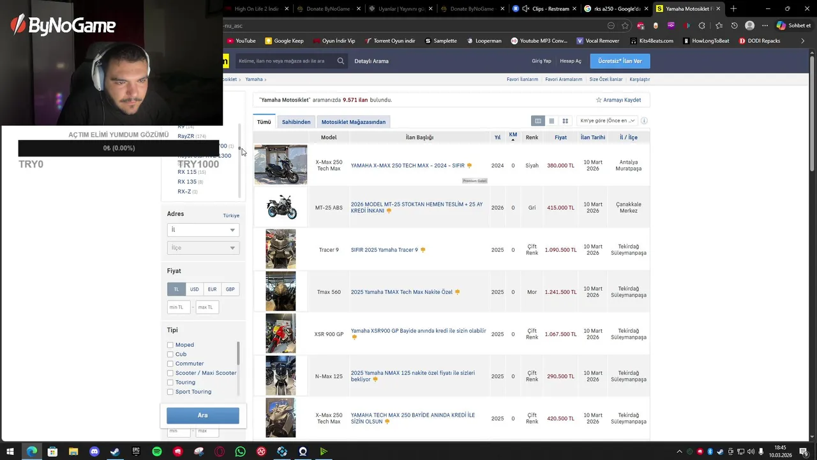The width and height of the screenshot is (817, 460).
Task: Open the browser history icon
Action: click(734, 26)
